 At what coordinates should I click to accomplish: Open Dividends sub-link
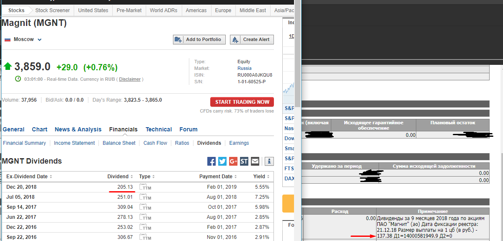pyautogui.click(x=209, y=143)
